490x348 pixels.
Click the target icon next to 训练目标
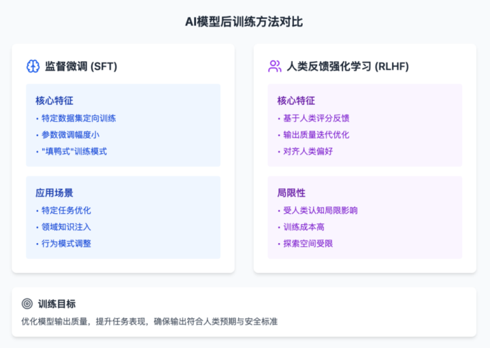(x=27, y=304)
